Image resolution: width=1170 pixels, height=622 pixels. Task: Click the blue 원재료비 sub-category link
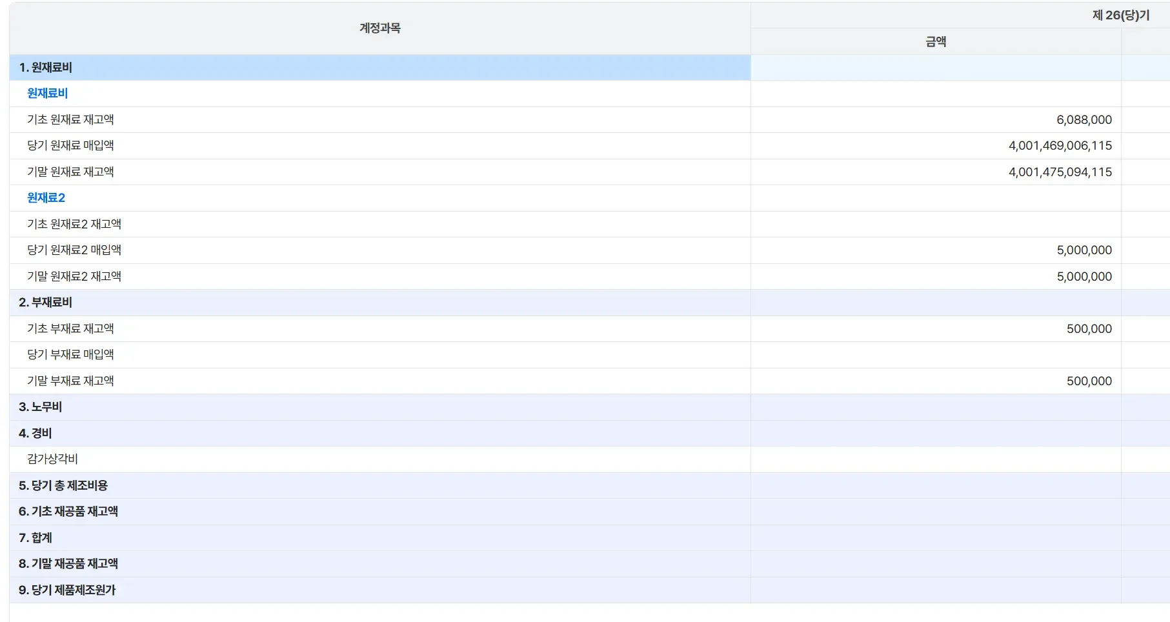point(47,94)
